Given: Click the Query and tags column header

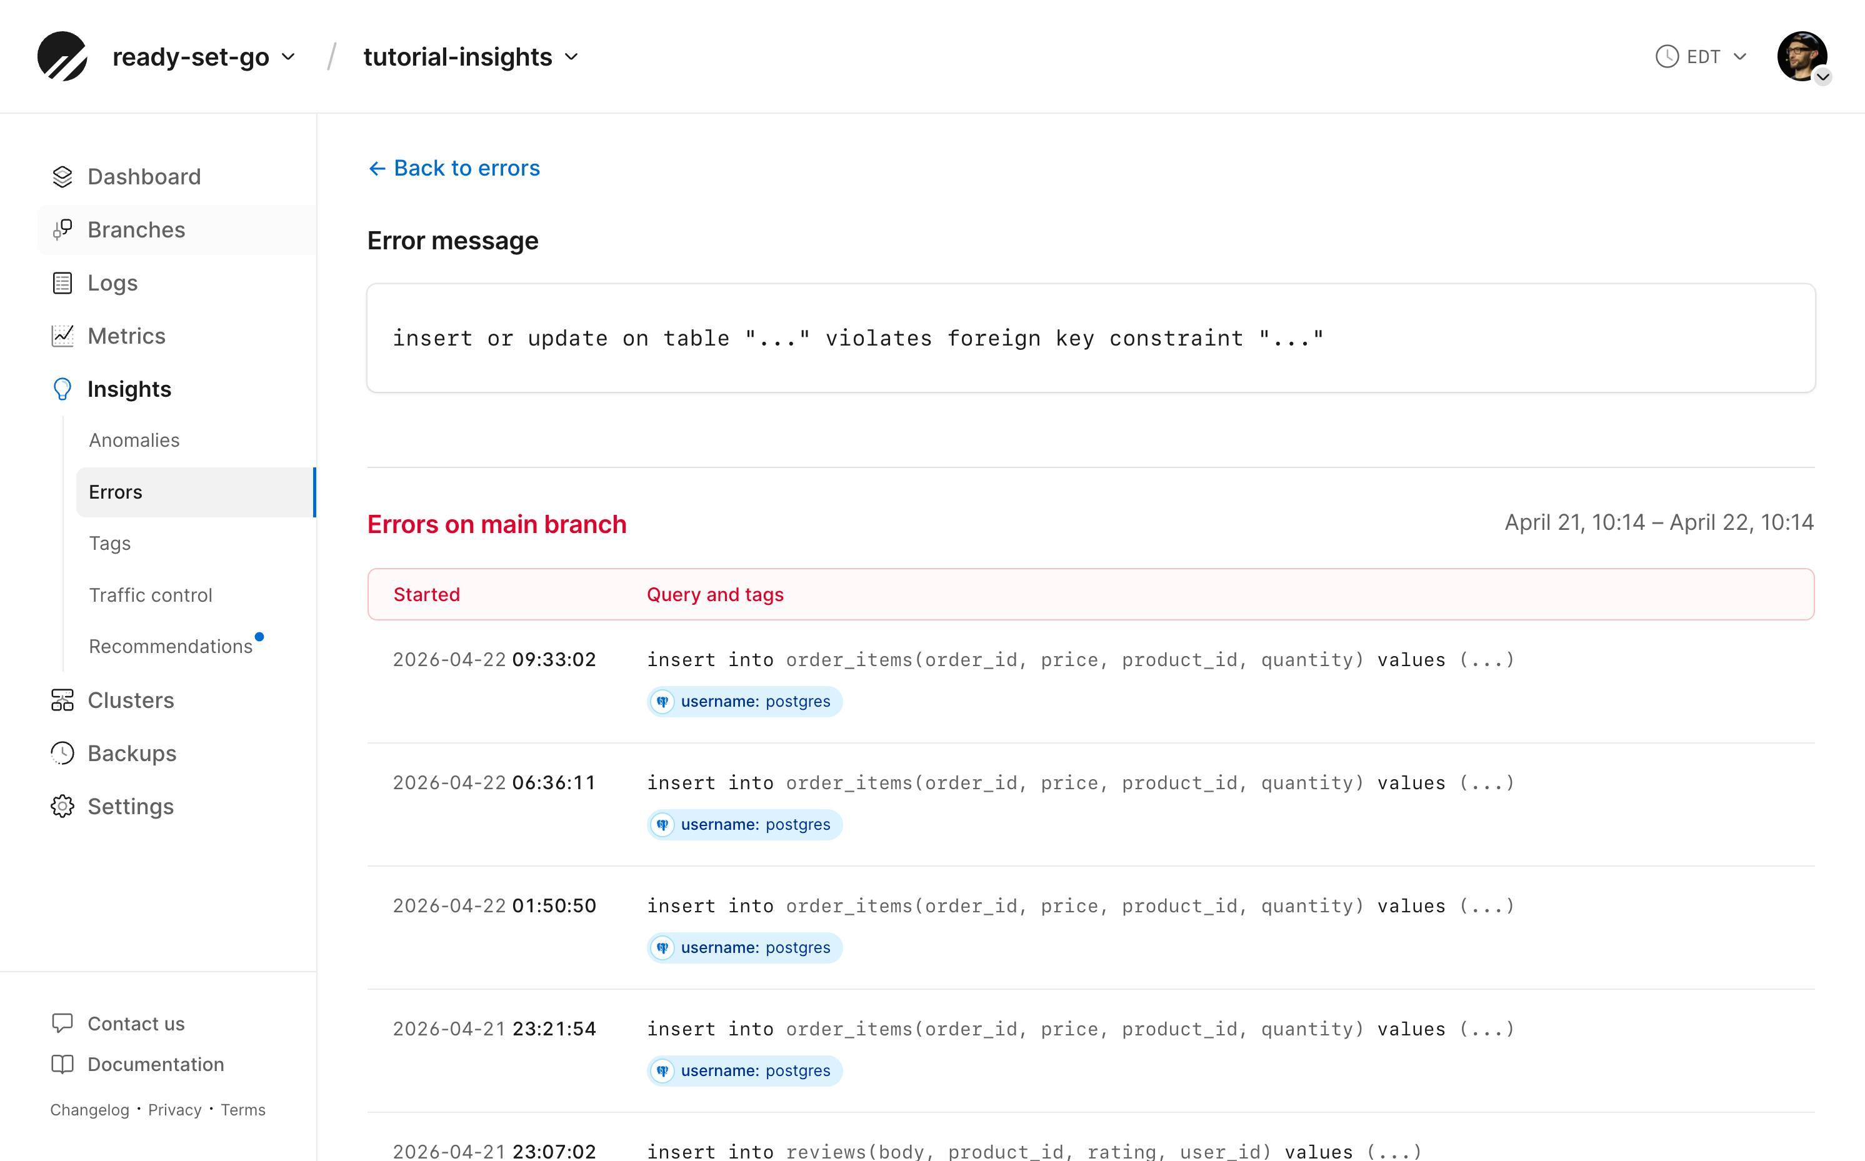Looking at the screenshot, I should coord(715,594).
